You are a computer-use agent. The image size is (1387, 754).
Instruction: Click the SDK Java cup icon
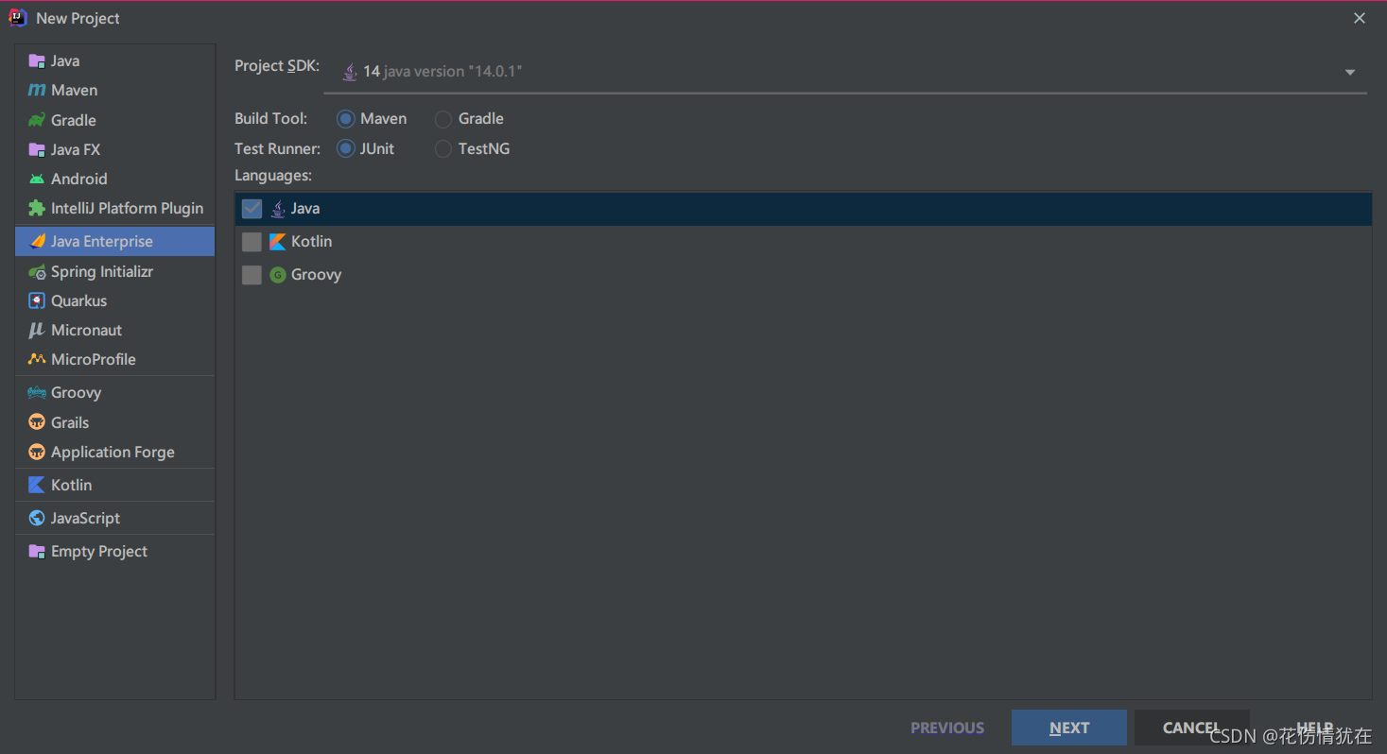[350, 71]
